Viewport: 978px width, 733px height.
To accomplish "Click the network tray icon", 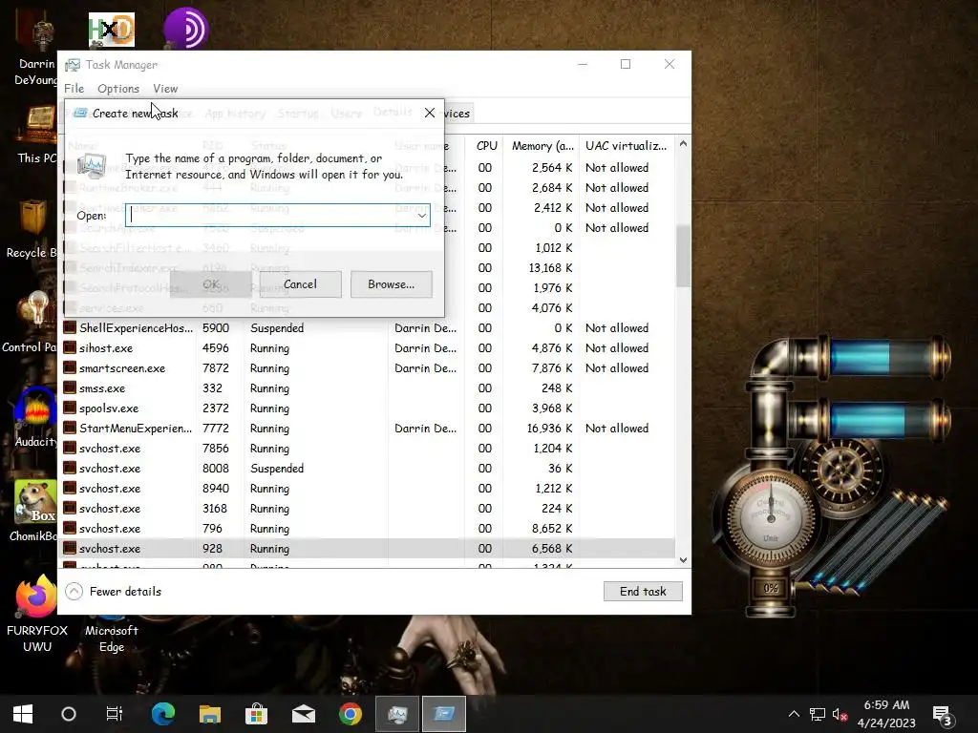I will click(x=818, y=714).
